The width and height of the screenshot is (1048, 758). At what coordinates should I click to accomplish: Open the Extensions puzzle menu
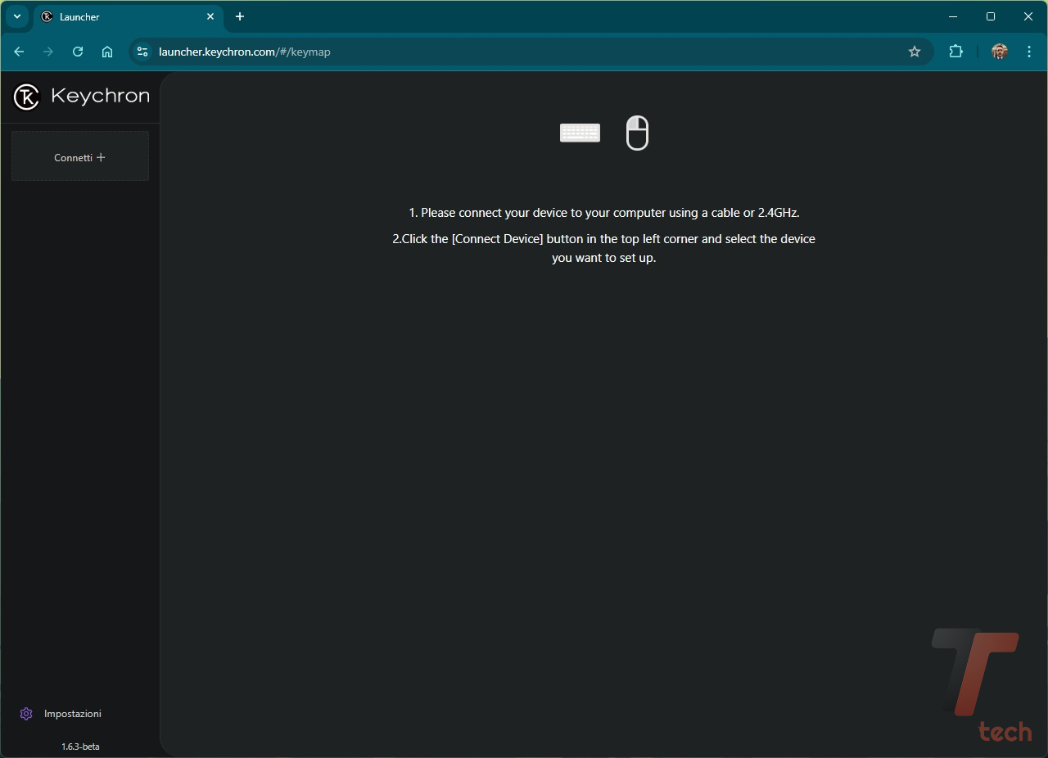955,52
